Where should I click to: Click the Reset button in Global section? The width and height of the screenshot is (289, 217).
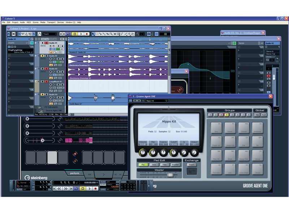point(264,115)
